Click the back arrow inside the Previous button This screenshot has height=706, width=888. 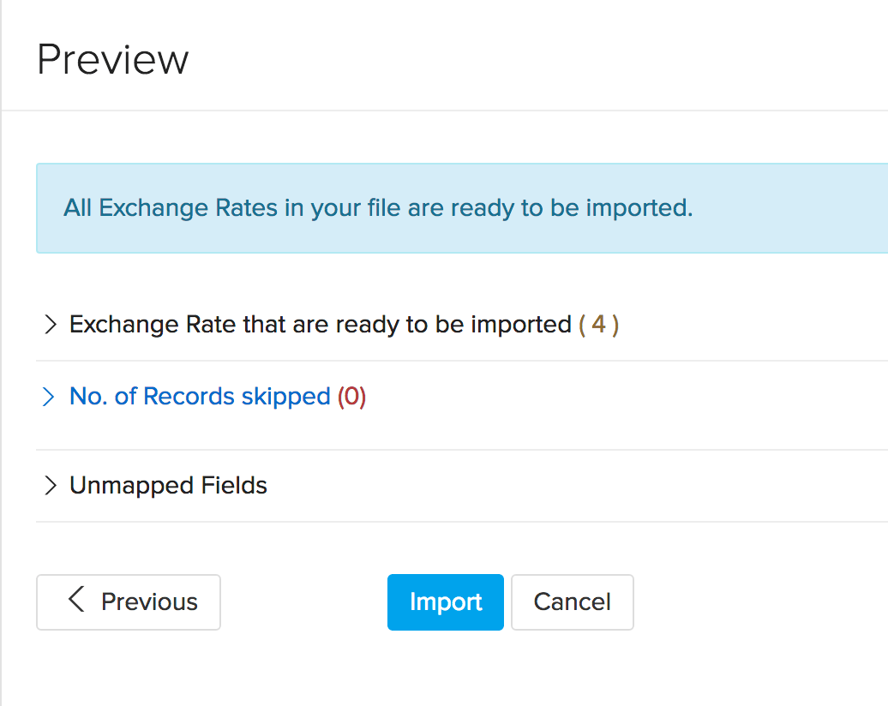[x=75, y=601]
